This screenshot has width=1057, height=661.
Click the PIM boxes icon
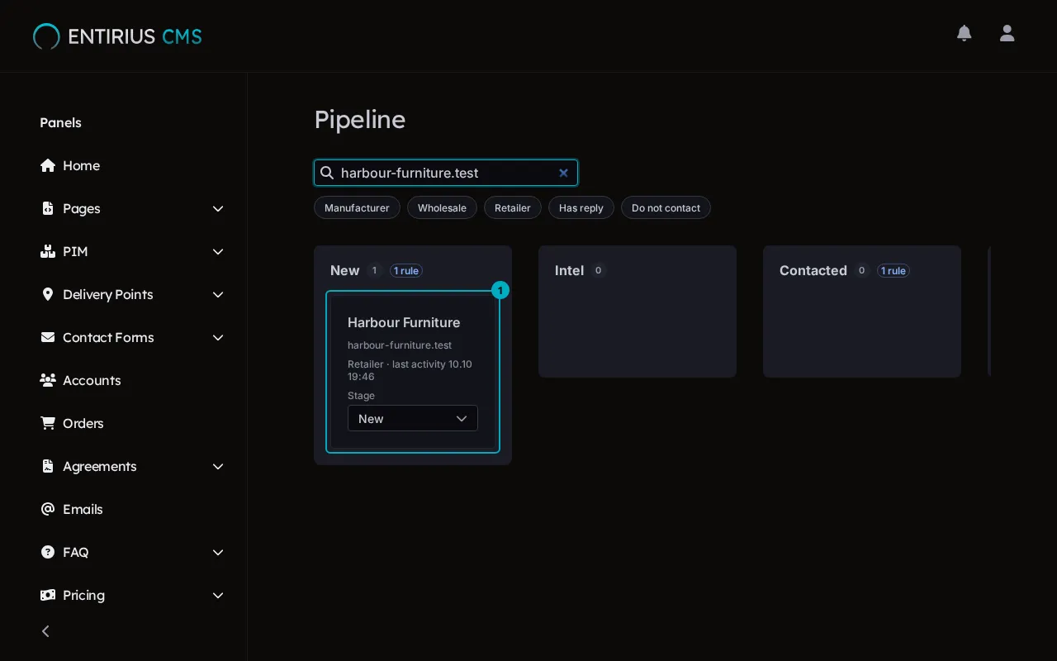click(48, 251)
